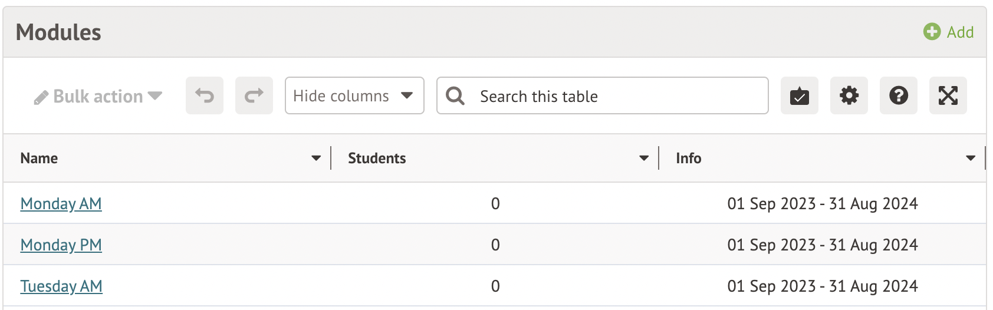Expand the Hide columns dropdown
Viewport: 993px width, 310px height.
coord(354,95)
